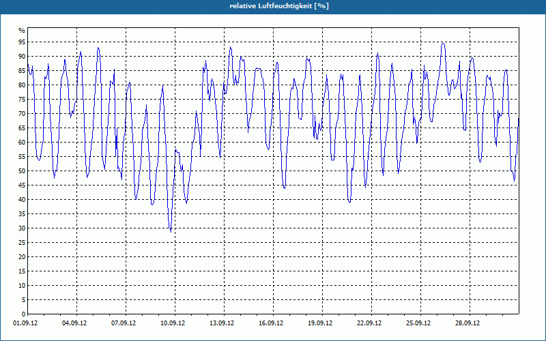The image size is (546, 341).
Task: Click the y-axis label '30'
Action: coord(22,228)
